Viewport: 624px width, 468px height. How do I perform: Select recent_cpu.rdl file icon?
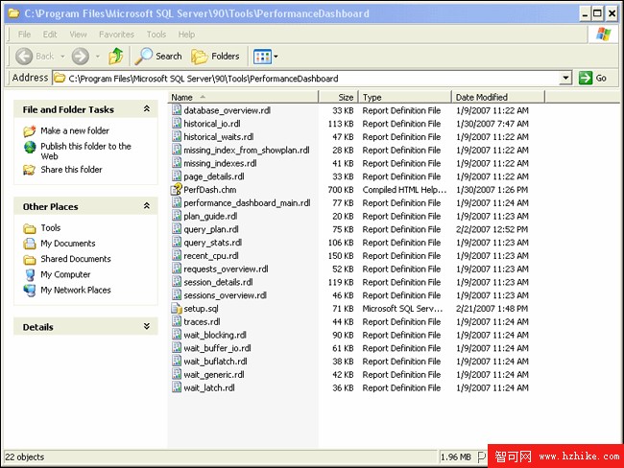pos(177,256)
